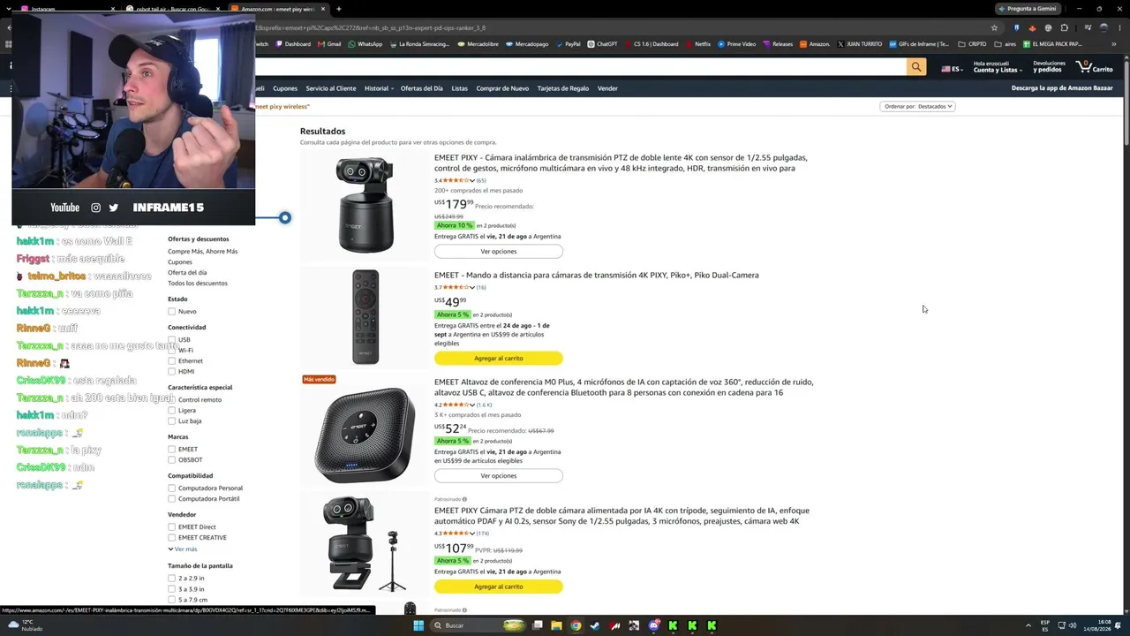Click the Instagram icon on the stream overlay
Image resolution: width=1130 pixels, height=636 pixels.
95,208
